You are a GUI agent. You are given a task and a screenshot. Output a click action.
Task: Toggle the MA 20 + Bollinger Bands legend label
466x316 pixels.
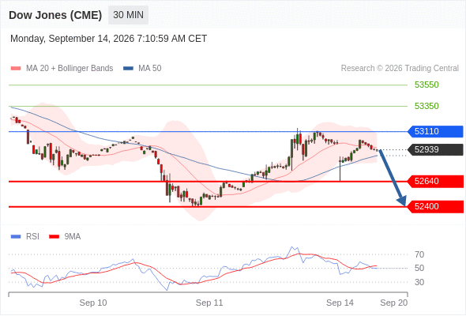tap(70, 69)
